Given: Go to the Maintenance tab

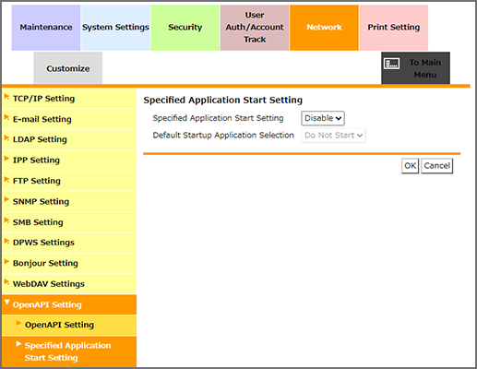Looking at the screenshot, I should point(46,28).
